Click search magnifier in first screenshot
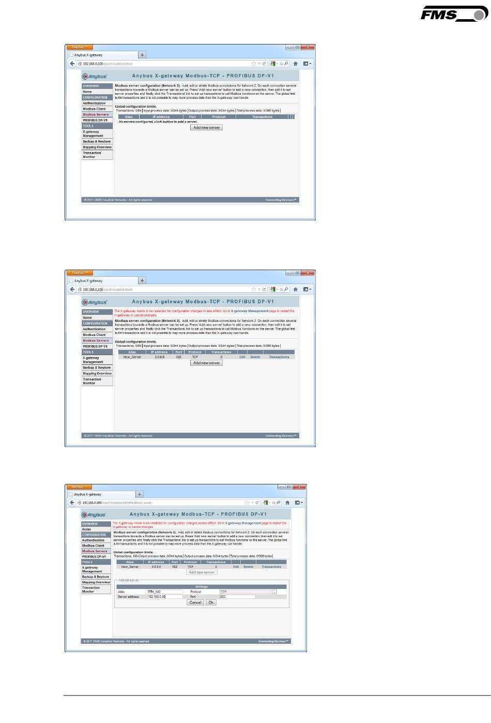The image size is (491, 723). pos(286,64)
